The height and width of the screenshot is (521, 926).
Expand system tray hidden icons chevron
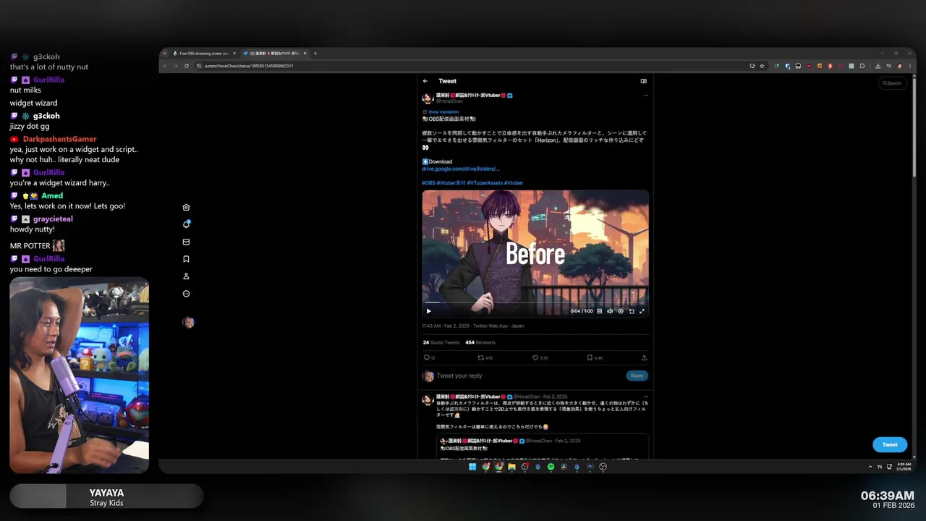(x=870, y=467)
